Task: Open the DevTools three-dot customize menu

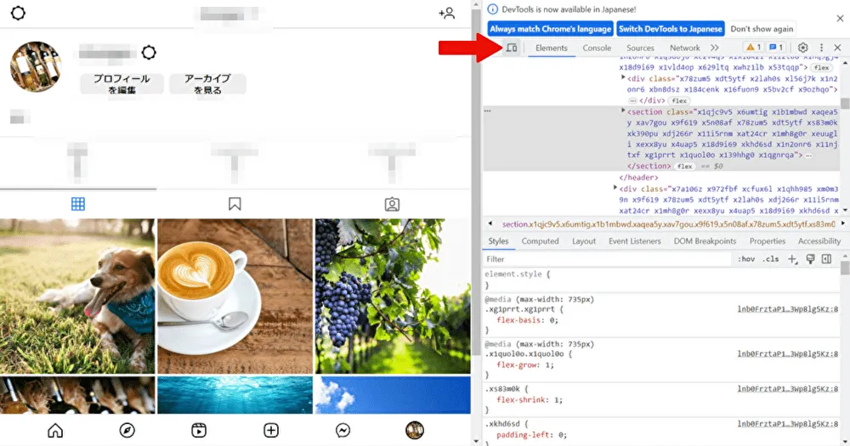Action: (x=821, y=48)
